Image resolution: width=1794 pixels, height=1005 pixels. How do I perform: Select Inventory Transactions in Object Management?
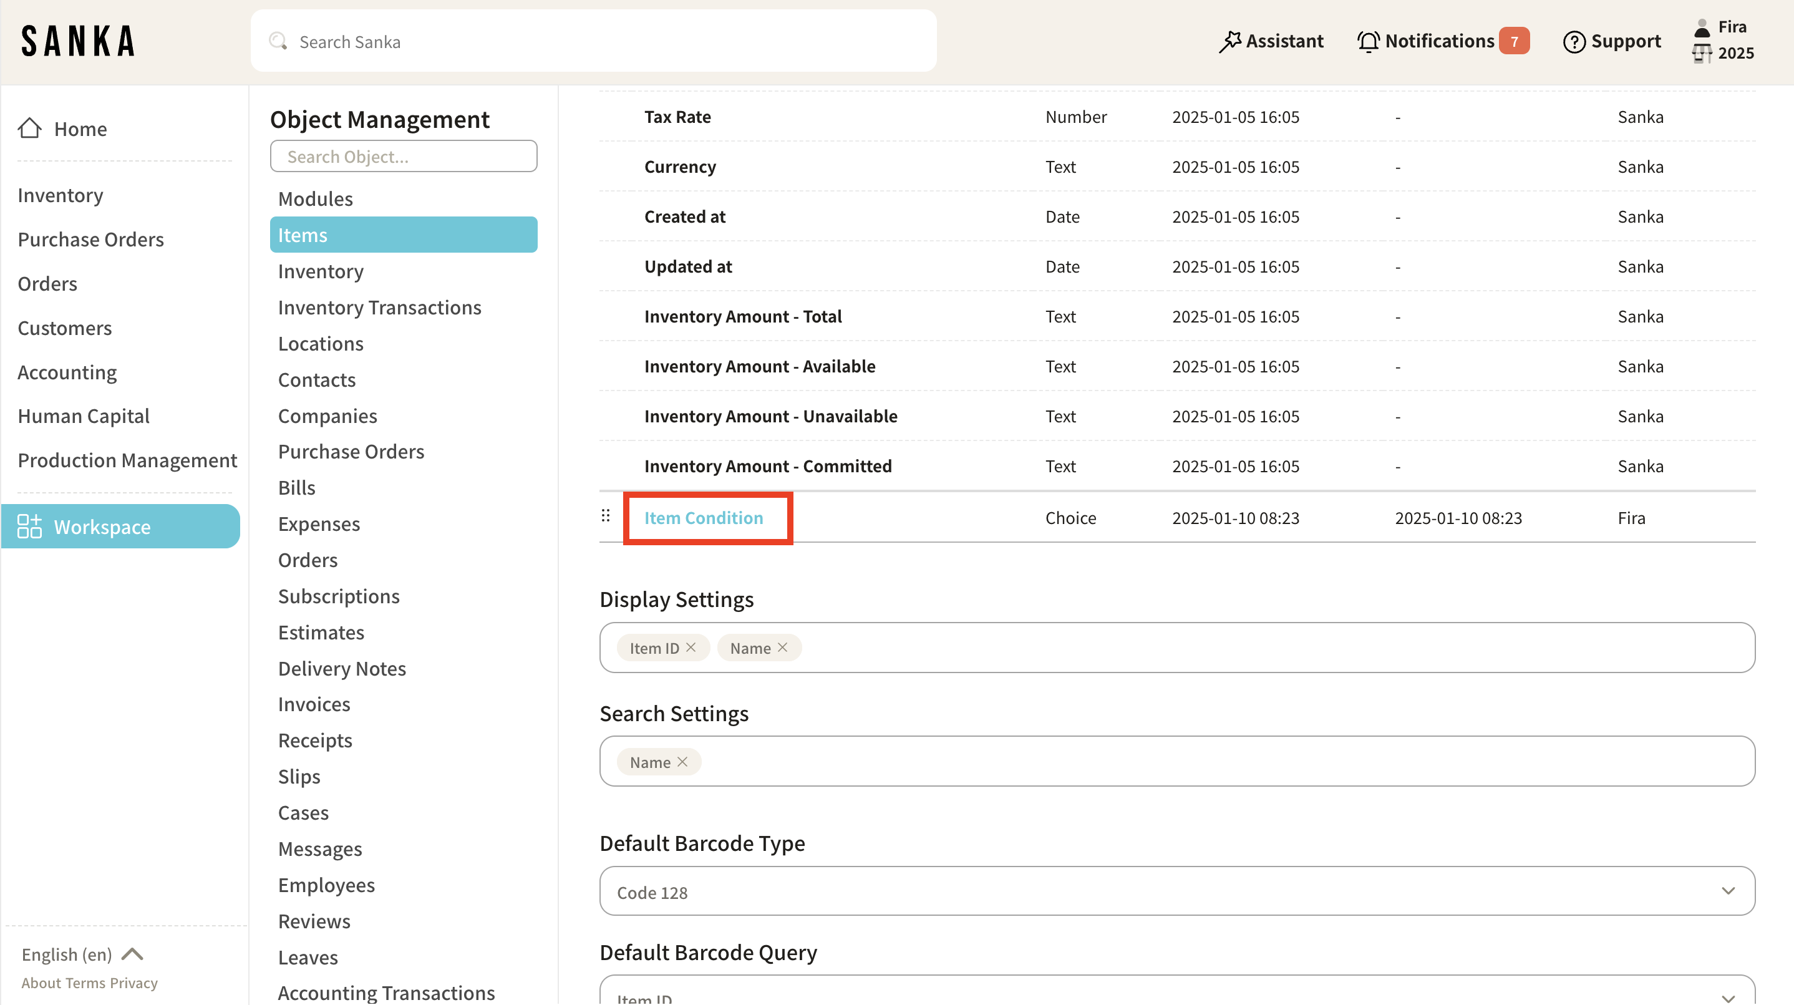pos(379,307)
